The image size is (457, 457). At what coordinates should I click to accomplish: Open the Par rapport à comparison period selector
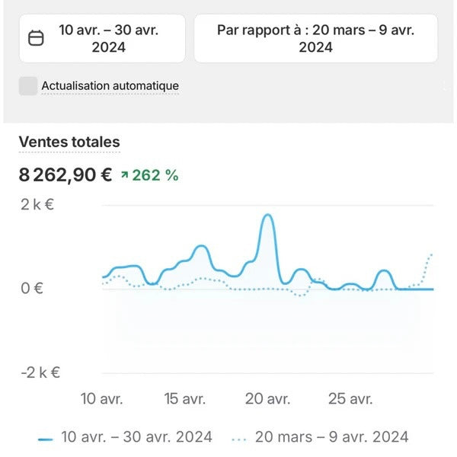pyautogui.click(x=315, y=38)
